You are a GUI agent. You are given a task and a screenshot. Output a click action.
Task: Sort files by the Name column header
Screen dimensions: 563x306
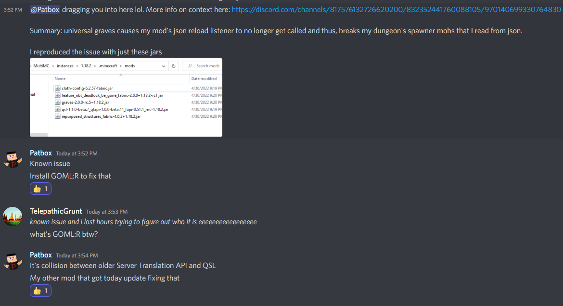pyautogui.click(x=60, y=78)
